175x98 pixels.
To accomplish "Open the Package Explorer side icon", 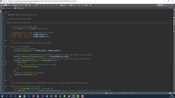I will click(x=1, y=11).
